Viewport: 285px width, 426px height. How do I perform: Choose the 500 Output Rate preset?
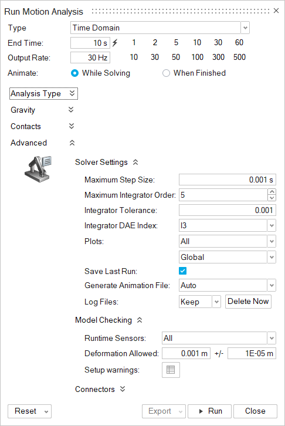pos(239,57)
